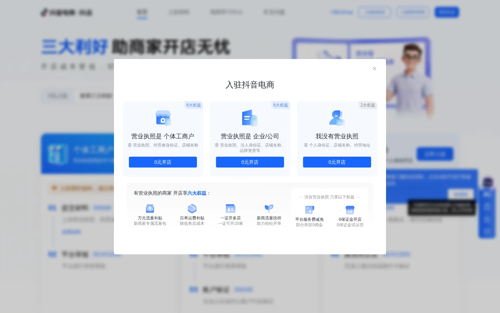Click the 2大权益 badge
The image size is (500, 313).
368,105
